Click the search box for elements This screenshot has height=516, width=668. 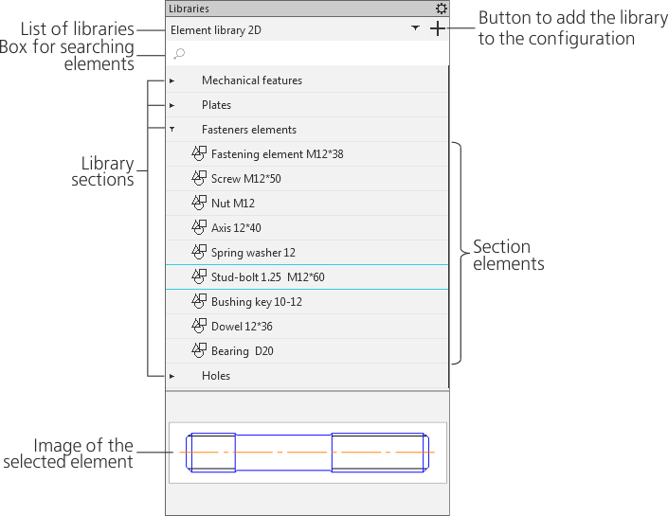[308, 54]
